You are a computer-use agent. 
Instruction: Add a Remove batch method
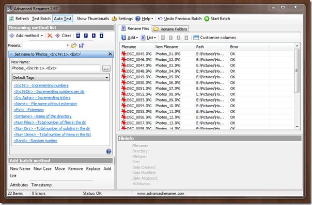[75, 168]
